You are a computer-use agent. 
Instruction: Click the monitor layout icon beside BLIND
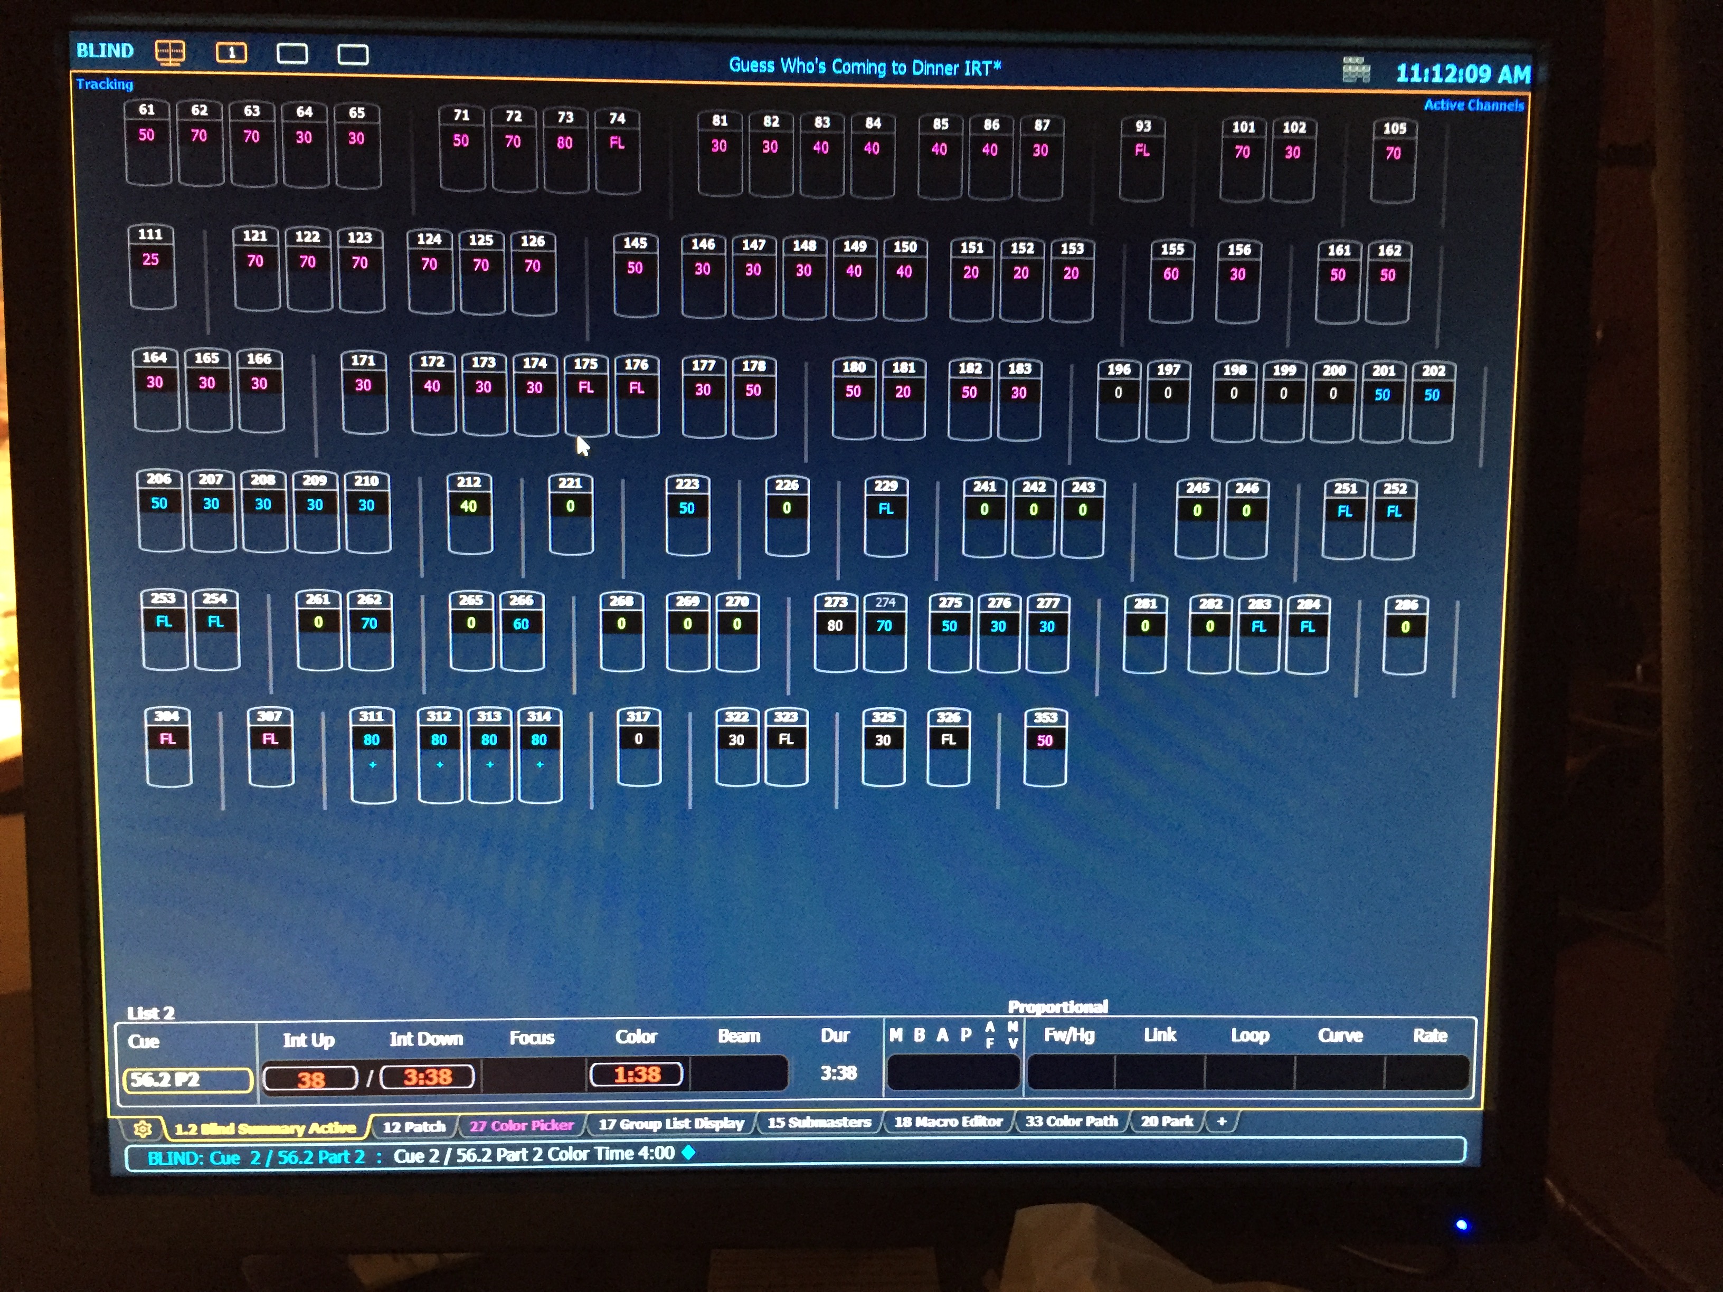[170, 52]
